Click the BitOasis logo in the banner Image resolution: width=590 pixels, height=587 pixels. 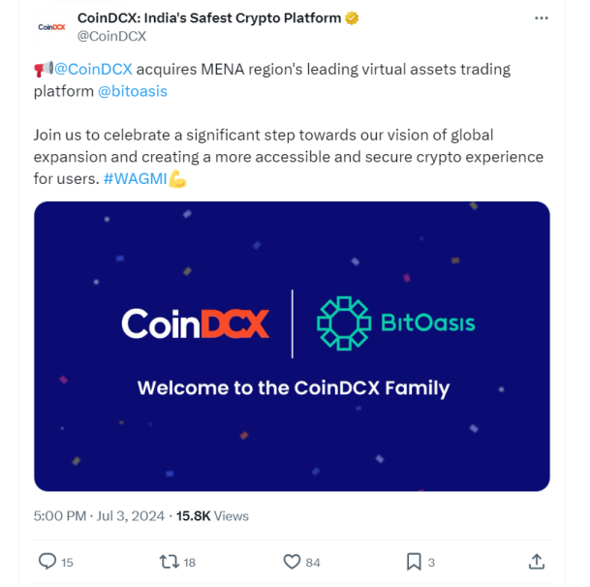coord(396,324)
